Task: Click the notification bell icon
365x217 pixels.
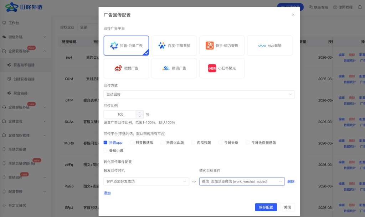Action: click(360, 7)
